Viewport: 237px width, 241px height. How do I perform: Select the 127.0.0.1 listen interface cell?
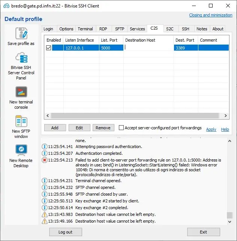81,48
